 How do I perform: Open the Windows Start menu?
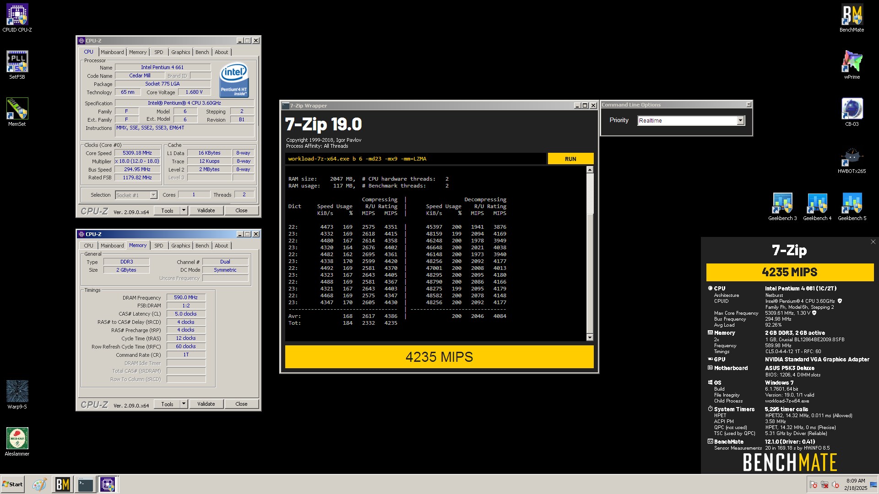[12, 484]
